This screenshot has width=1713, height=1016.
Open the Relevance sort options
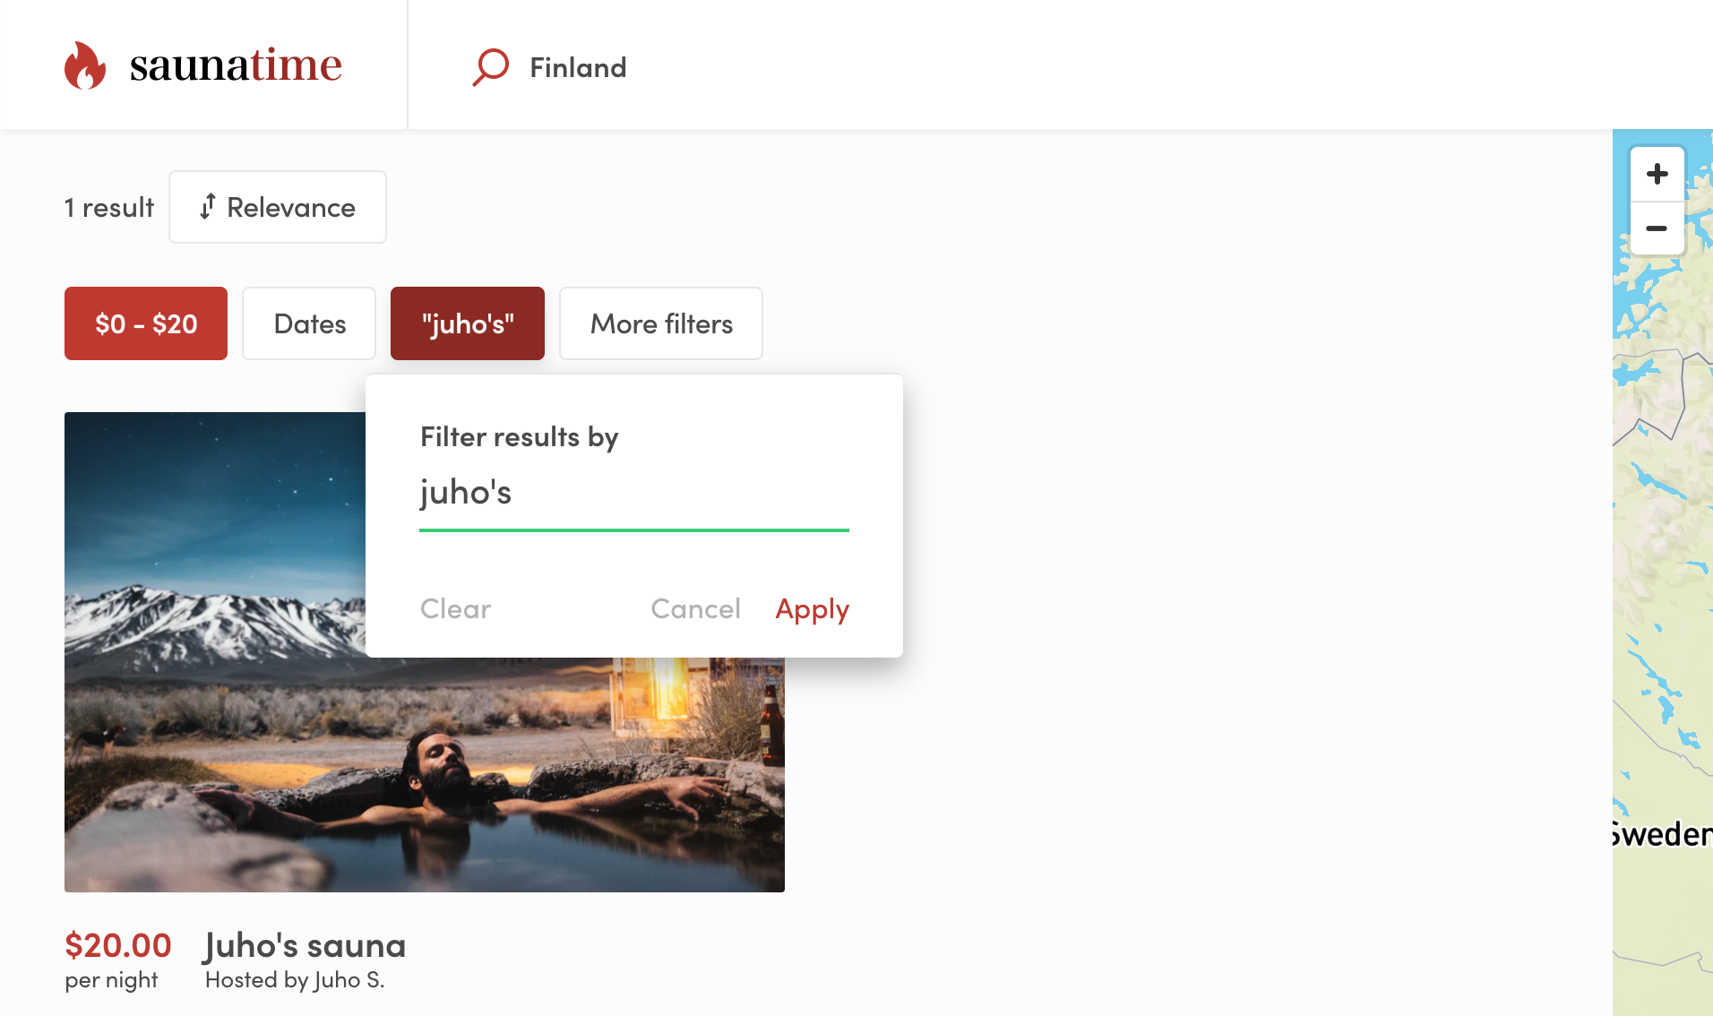277,207
